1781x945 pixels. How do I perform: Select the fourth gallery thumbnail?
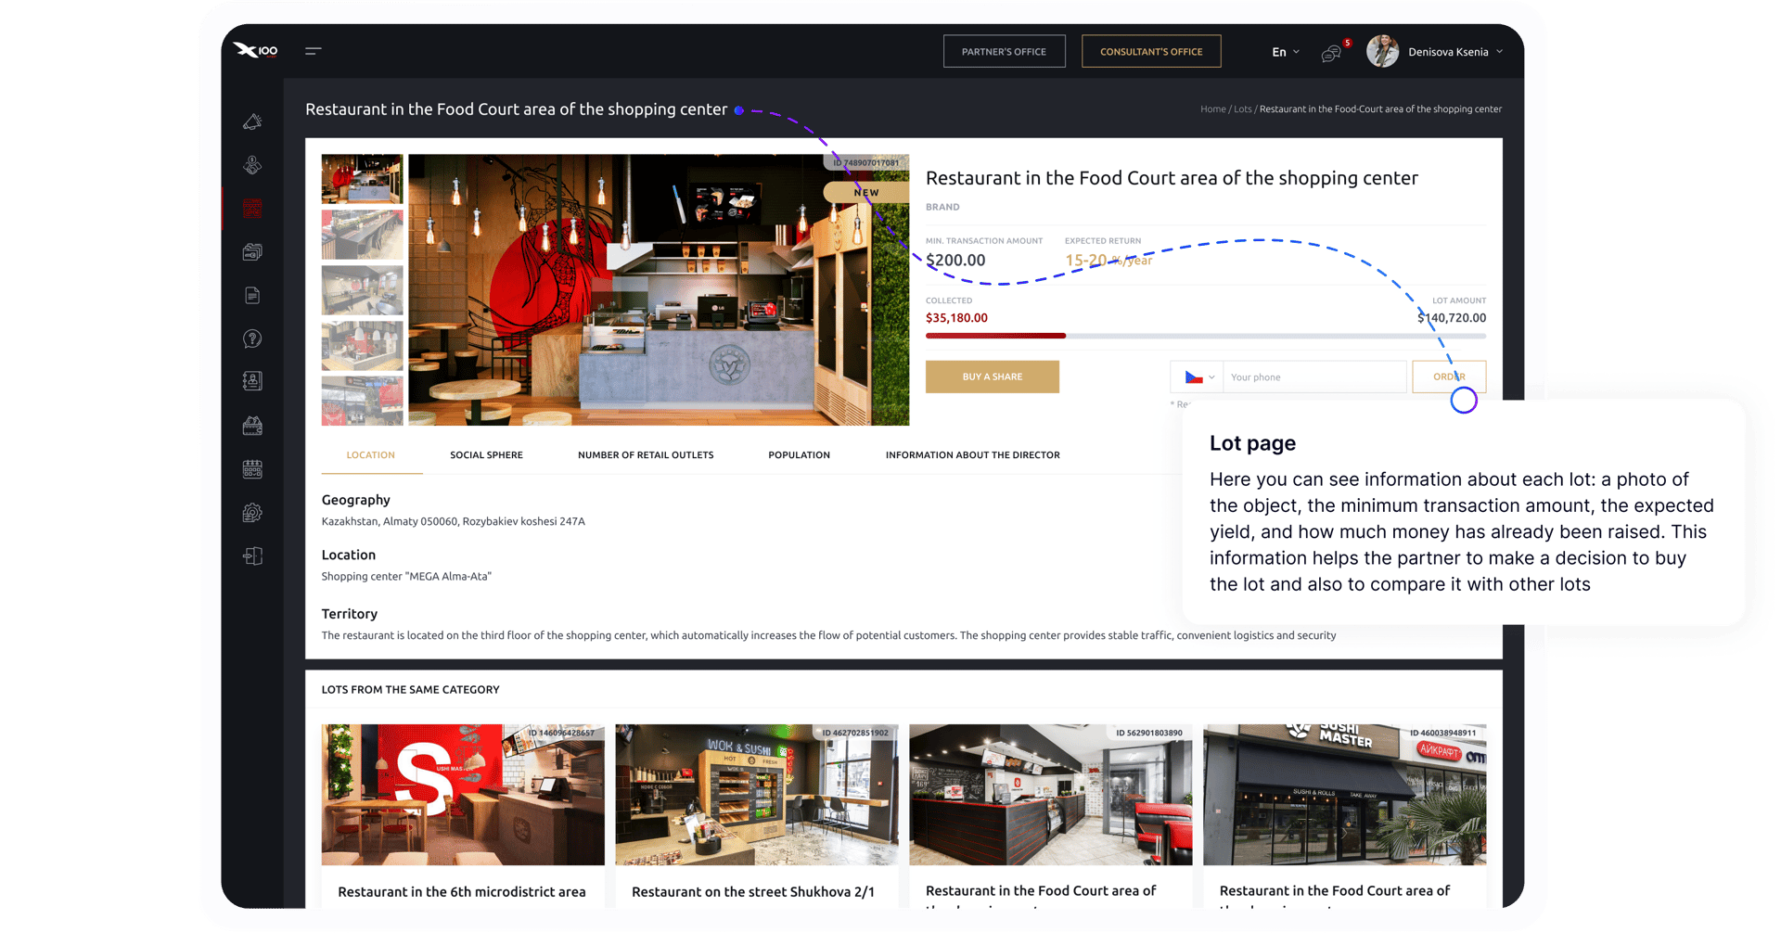(x=362, y=346)
